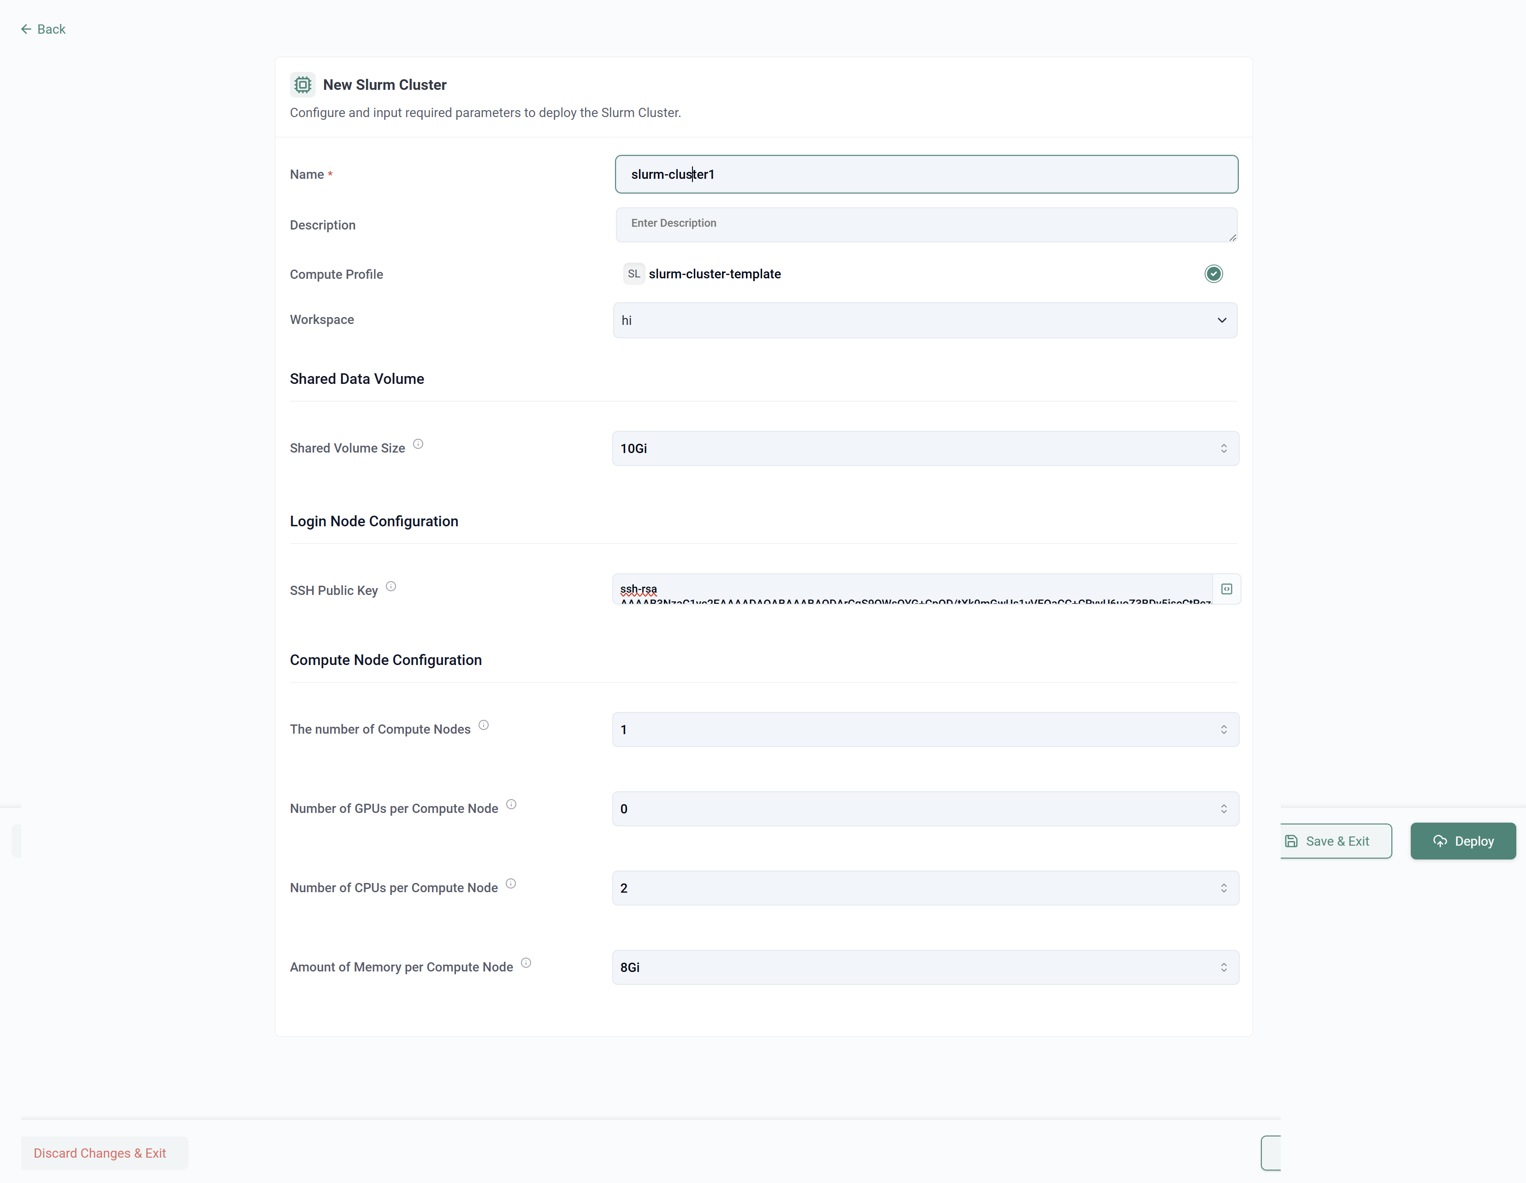Click info icon beside Shared Volume Size
Viewport: 1526px width, 1183px height.
click(x=418, y=444)
